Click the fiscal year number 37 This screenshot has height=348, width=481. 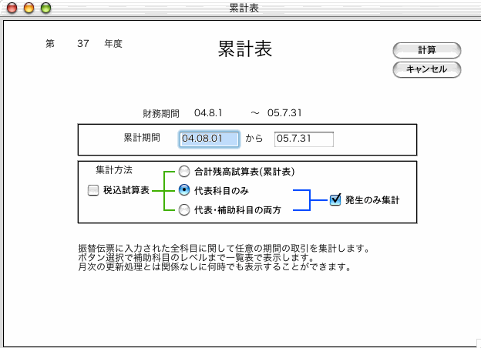pos(84,44)
